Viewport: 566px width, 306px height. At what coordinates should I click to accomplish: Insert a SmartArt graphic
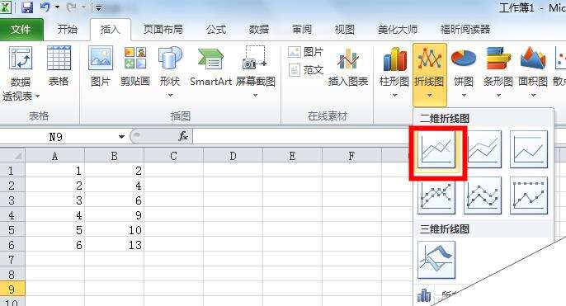[x=210, y=66]
